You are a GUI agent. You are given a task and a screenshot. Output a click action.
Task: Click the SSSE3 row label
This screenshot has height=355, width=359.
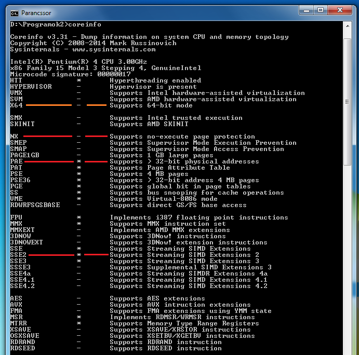20,267
